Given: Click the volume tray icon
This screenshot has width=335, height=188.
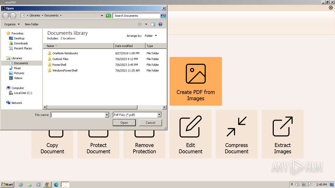Looking at the screenshot, I should point(298,185).
